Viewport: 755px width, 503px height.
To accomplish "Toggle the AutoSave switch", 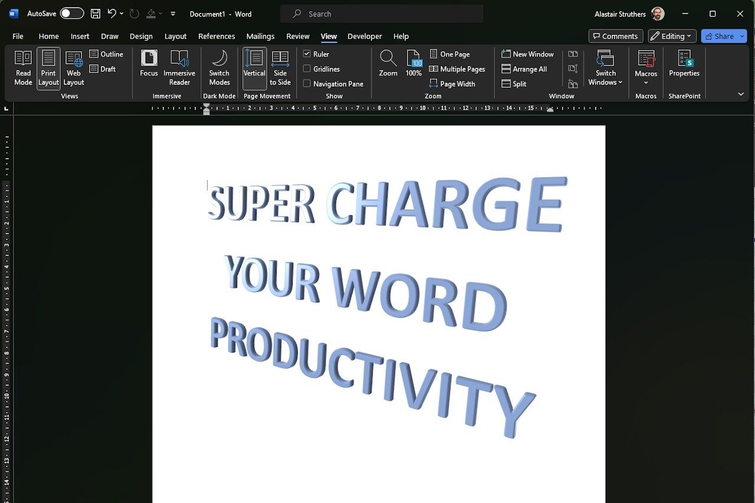I will click(72, 14).
